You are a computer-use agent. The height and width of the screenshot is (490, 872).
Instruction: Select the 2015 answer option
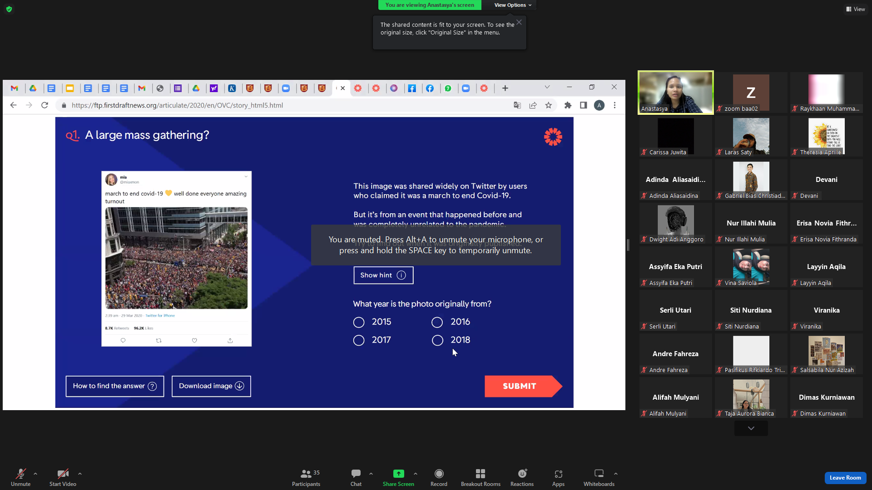(359, 322)
